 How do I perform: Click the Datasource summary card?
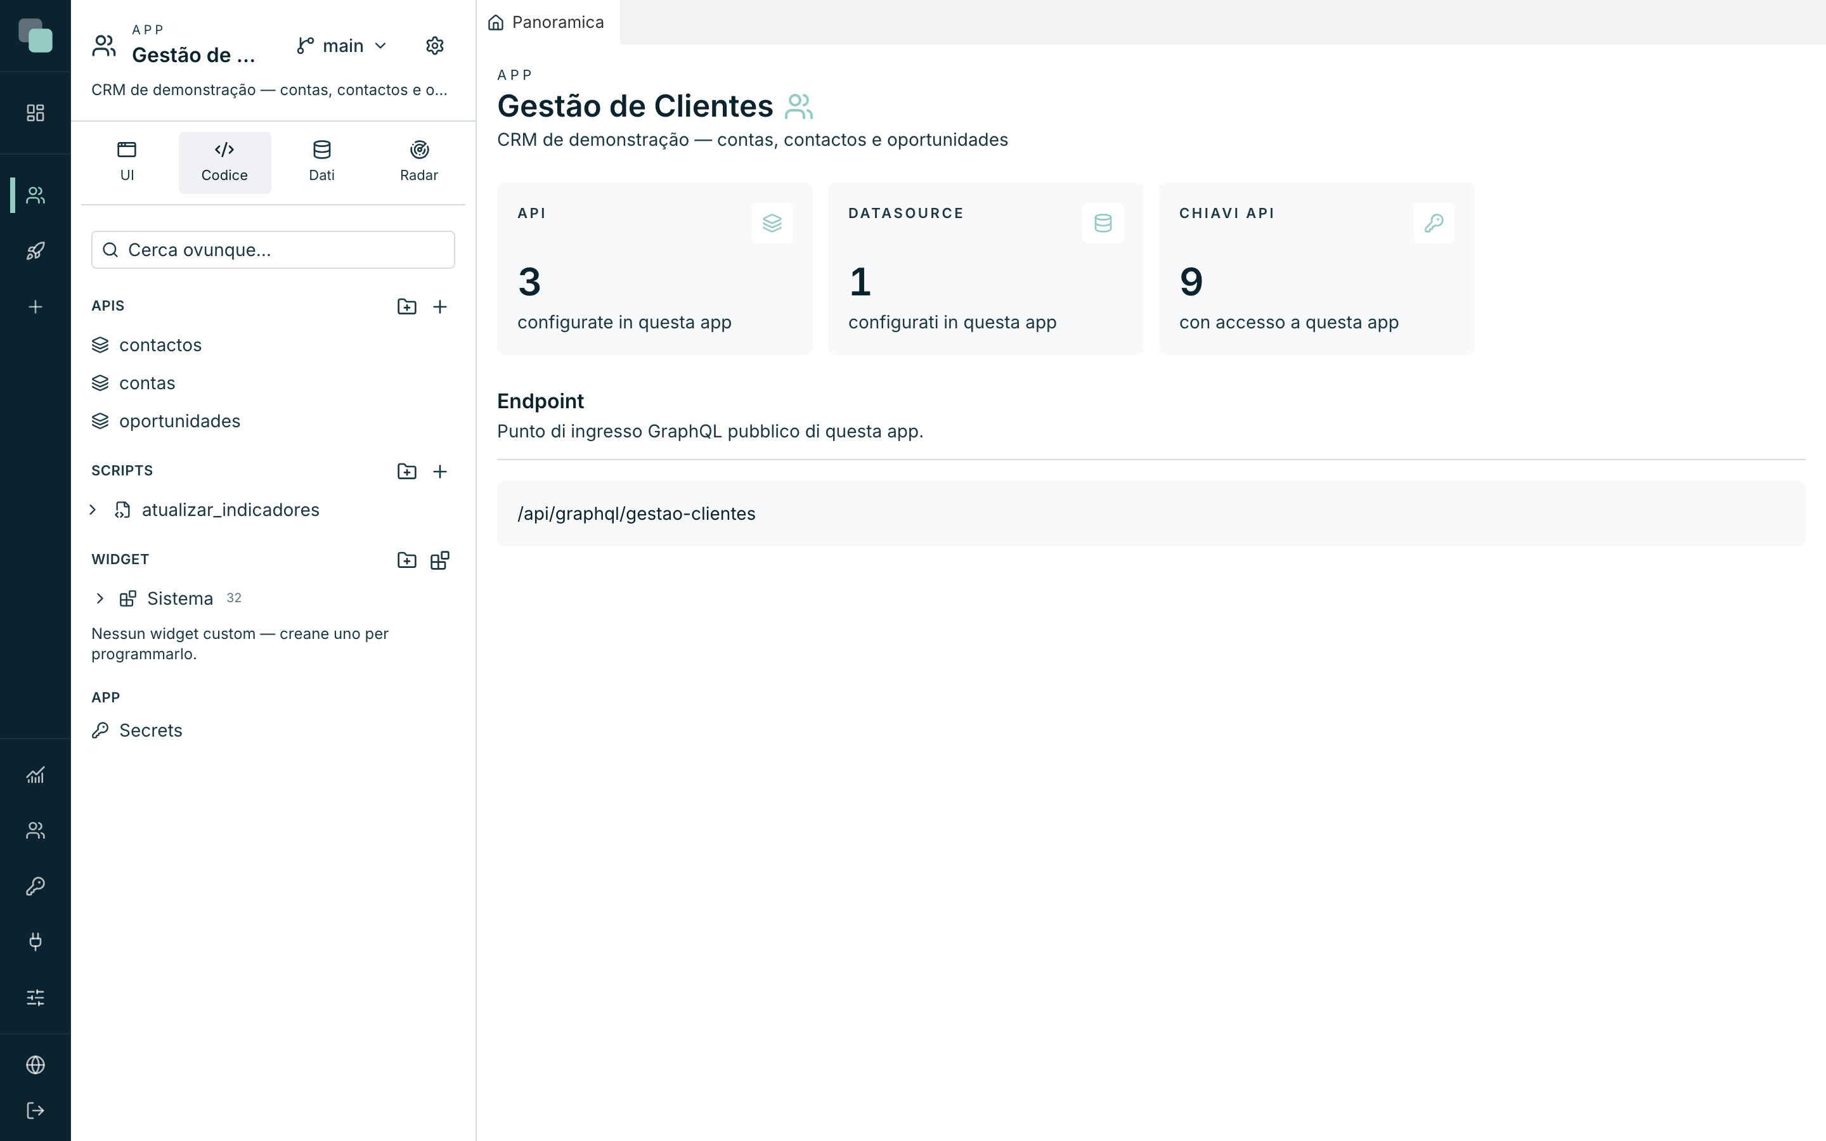coord(985,269)
